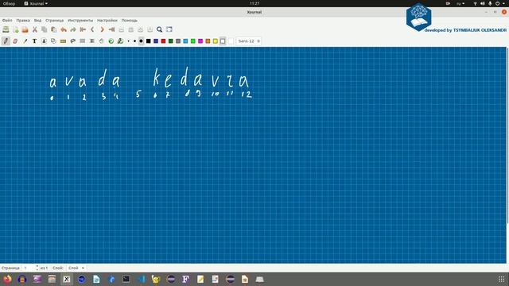Save the Xournal document
509x286 pixels.
tap(6, 29)
